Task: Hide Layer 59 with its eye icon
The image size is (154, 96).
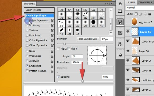Action: [128, 31]
